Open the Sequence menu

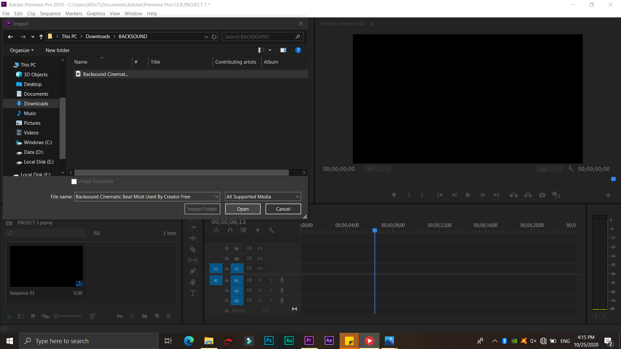(x=50, y=14)
